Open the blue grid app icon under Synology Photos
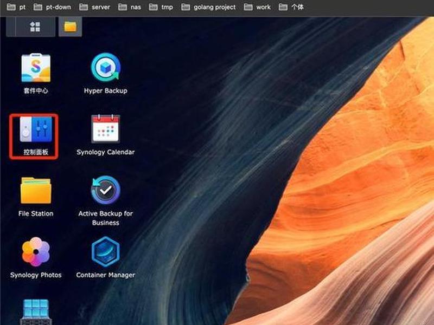434x325 pixels. tap(36, 312)
